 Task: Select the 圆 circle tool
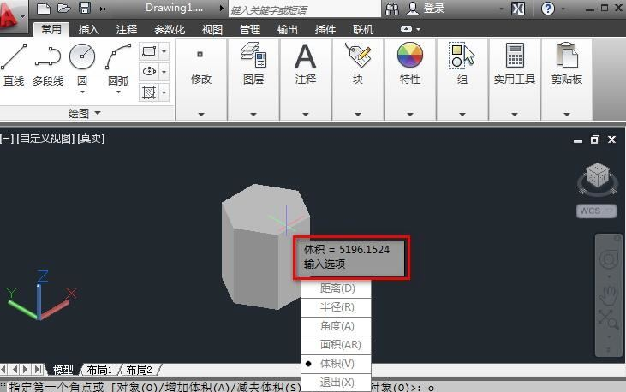pos(82,64)
